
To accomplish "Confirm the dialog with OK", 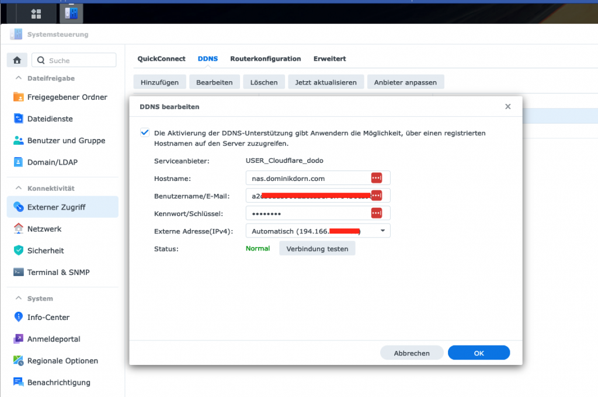I will click(x=478, y=353).
